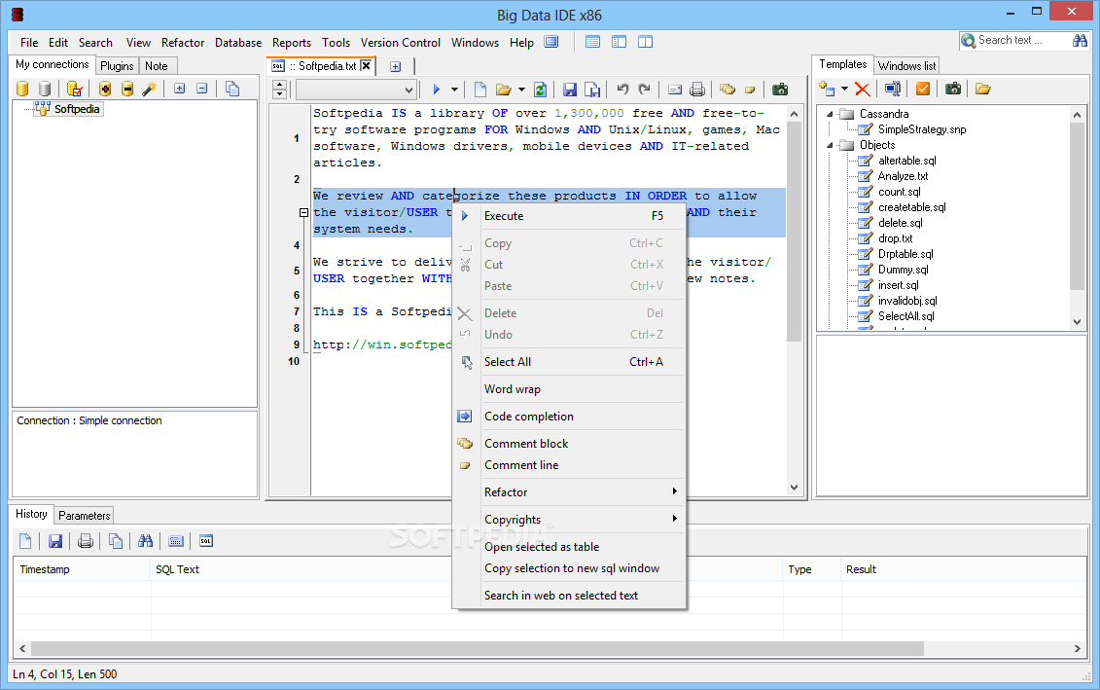This screenshot has height=690, width=1100.
Task: Click the new file icon in editor toolbar
Action: pos(480,90)
